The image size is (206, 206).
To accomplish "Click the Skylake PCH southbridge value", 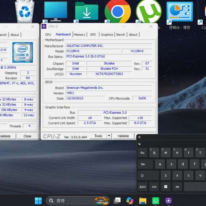I will (109, 68).
